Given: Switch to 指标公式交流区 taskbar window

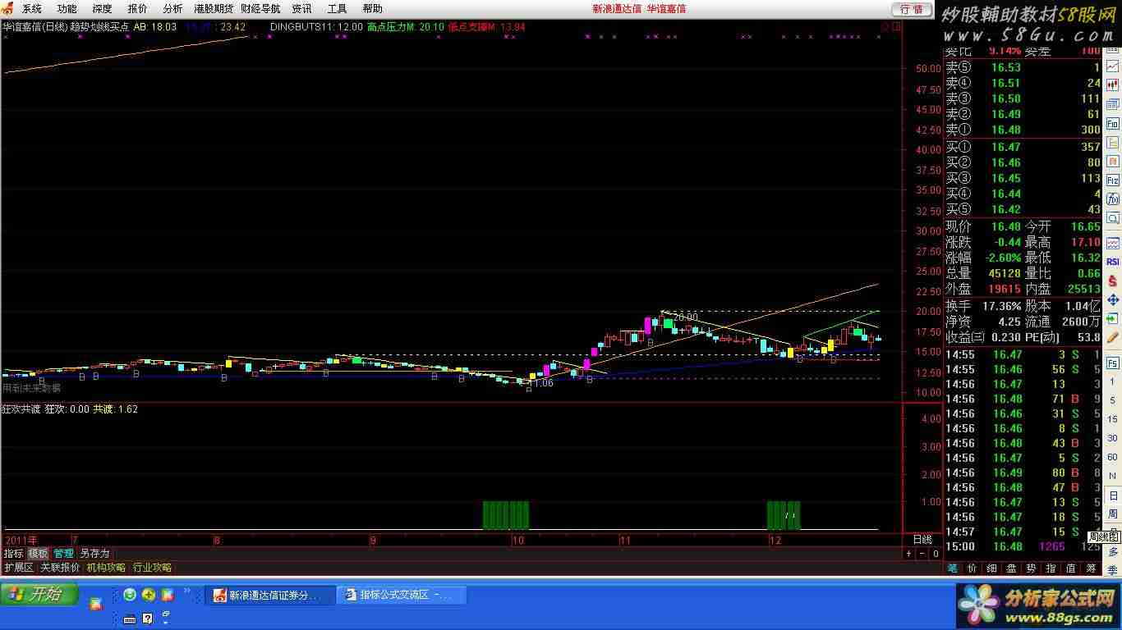Looking at the screenshot, I should 401,596.
